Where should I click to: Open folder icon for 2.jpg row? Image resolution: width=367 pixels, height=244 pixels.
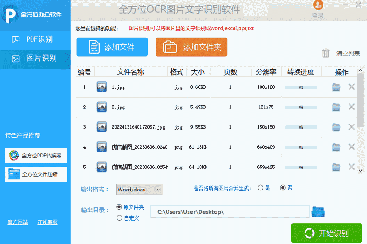coord(336,107)
